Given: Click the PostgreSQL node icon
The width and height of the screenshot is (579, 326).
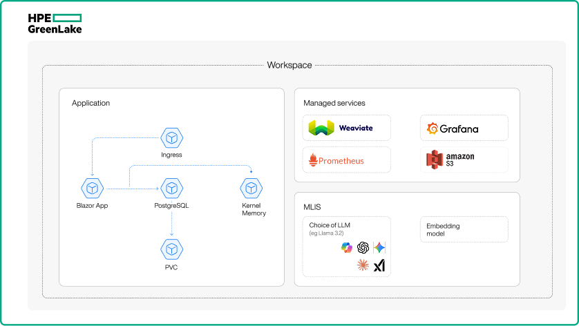Looking at the screenshot, I should [x=171, y=187].
